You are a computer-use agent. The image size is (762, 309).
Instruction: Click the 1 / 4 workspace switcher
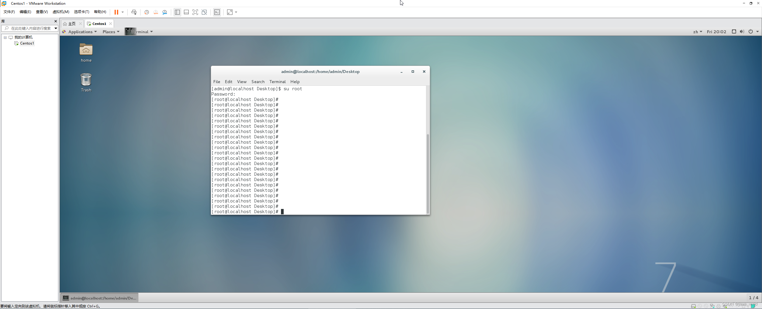click(x=753, y=298)
